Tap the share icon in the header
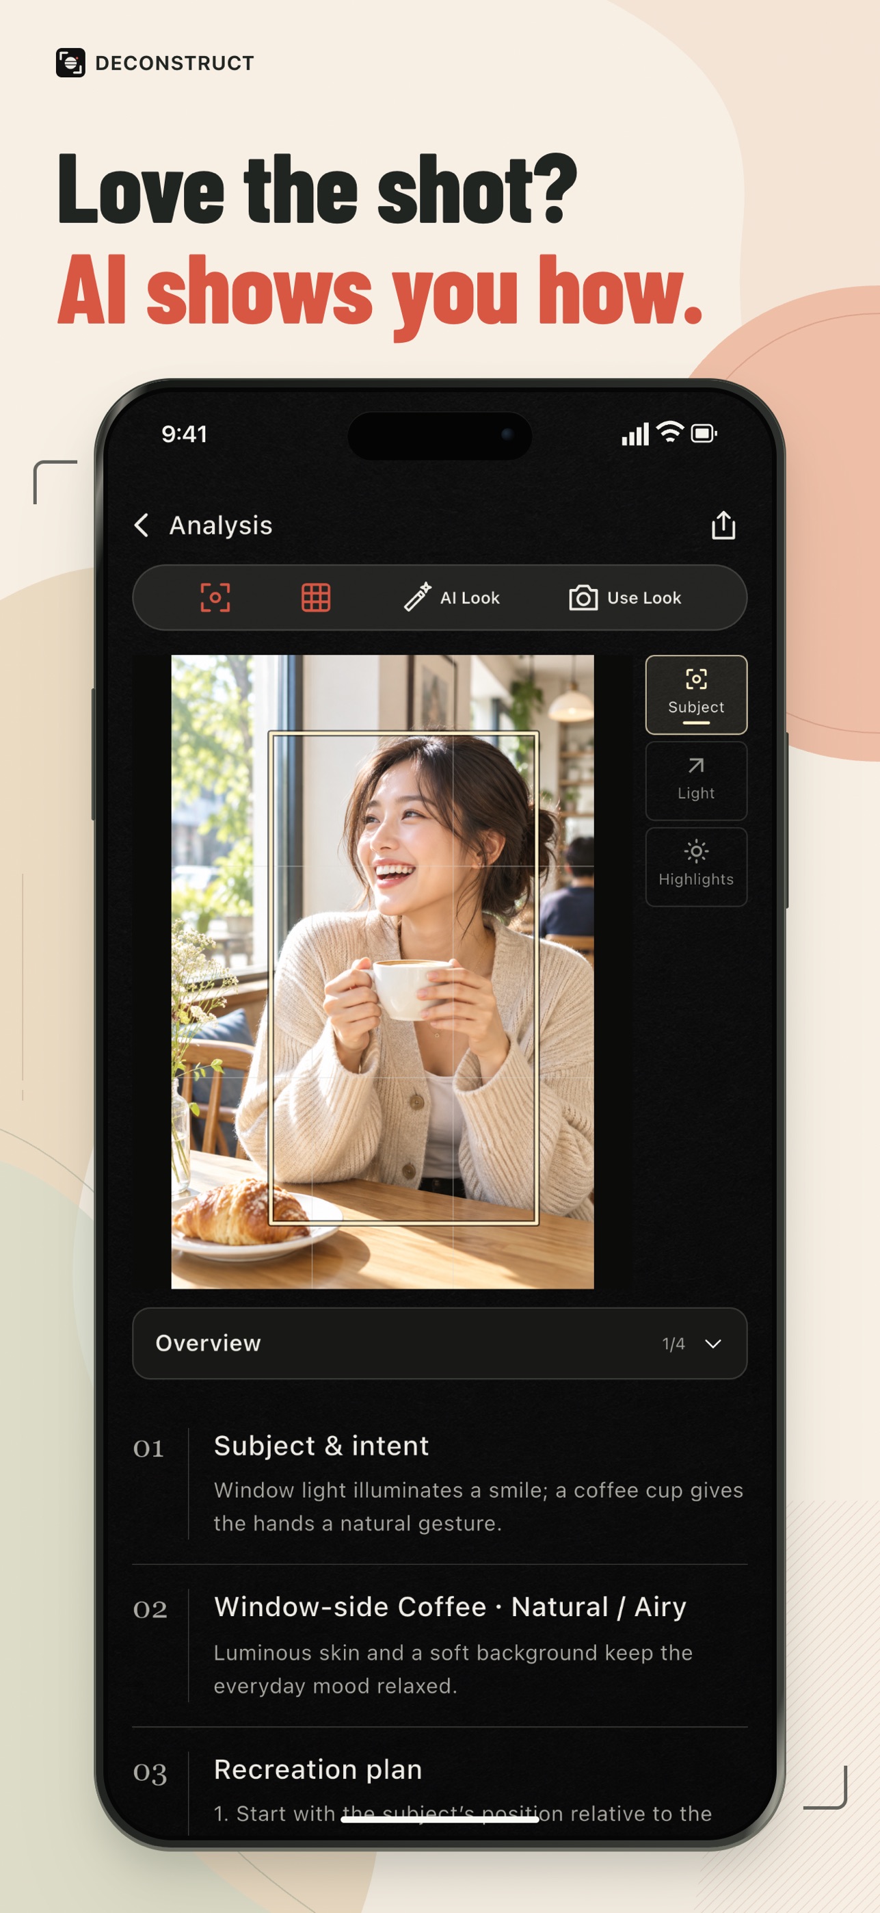Viewport: 880px width, 1913px height. point(723,524)
